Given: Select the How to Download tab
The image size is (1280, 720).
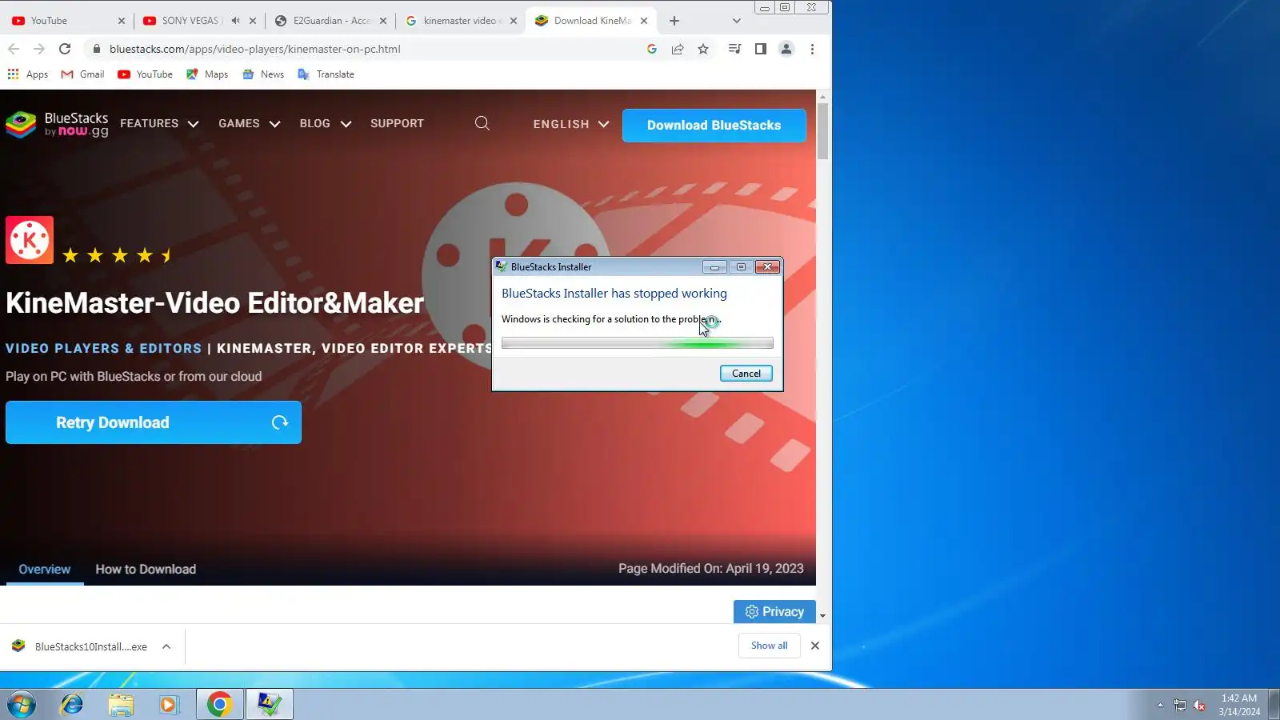Looking at the screenshot, I should pyautogui.click(x=146, y=570).
